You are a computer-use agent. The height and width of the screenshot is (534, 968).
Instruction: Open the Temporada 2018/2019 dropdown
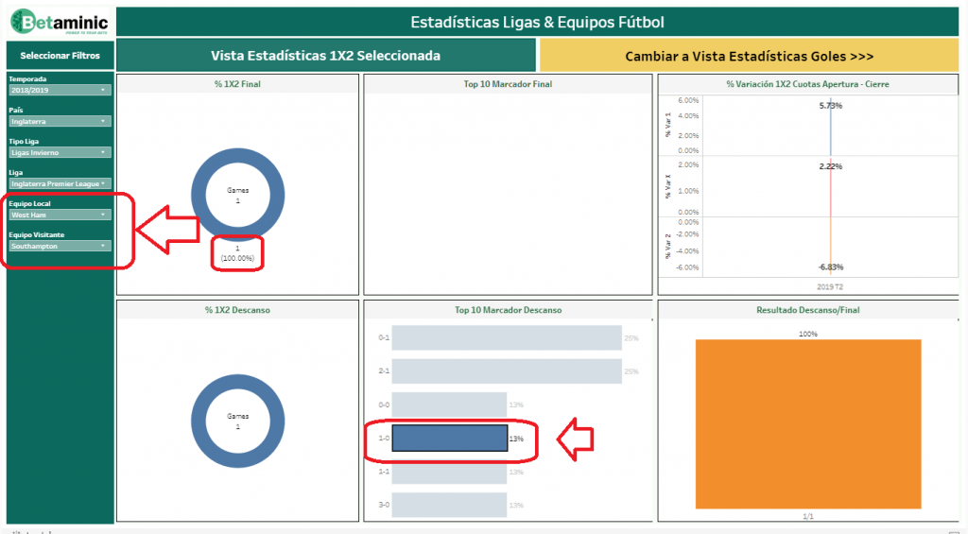click(x=60, y=91)
